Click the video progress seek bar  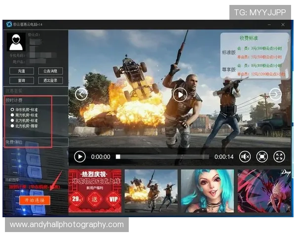click(x=163, y=157)
